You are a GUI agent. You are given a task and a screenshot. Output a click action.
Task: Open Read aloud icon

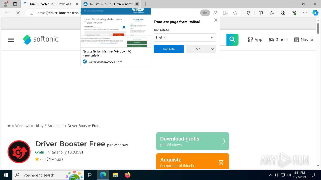pos(215,13)
